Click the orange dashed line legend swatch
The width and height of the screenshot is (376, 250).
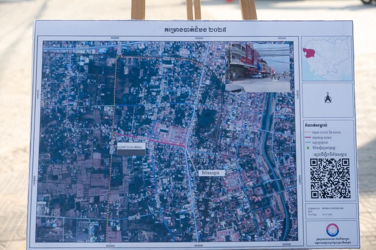click(x=308, y=132)
